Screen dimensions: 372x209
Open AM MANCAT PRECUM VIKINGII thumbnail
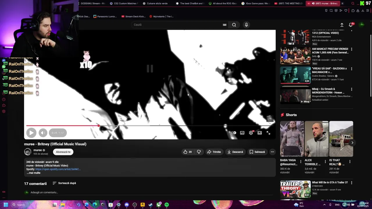coord(295,55)
